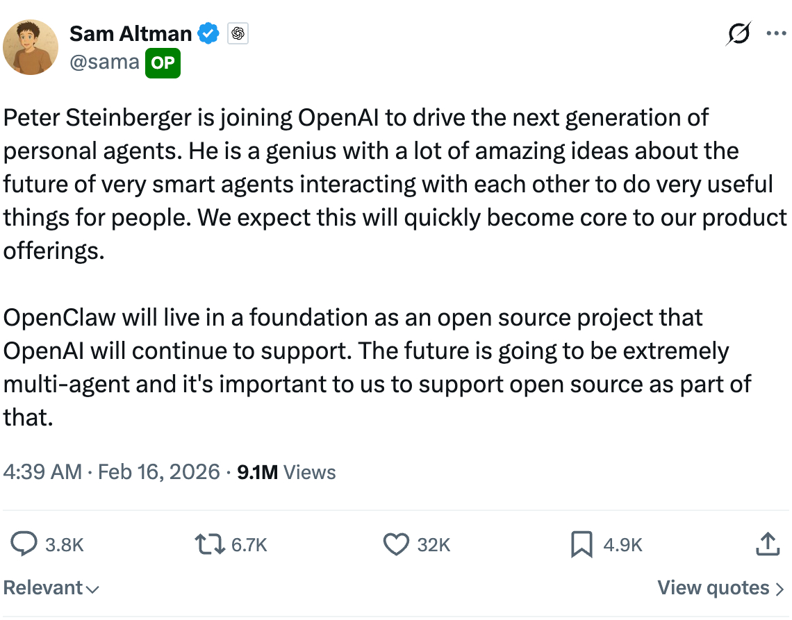Click Sam Altman's blue verified checkmark
Viewport: 792px width, 620px height.
[x=208, y=33]
